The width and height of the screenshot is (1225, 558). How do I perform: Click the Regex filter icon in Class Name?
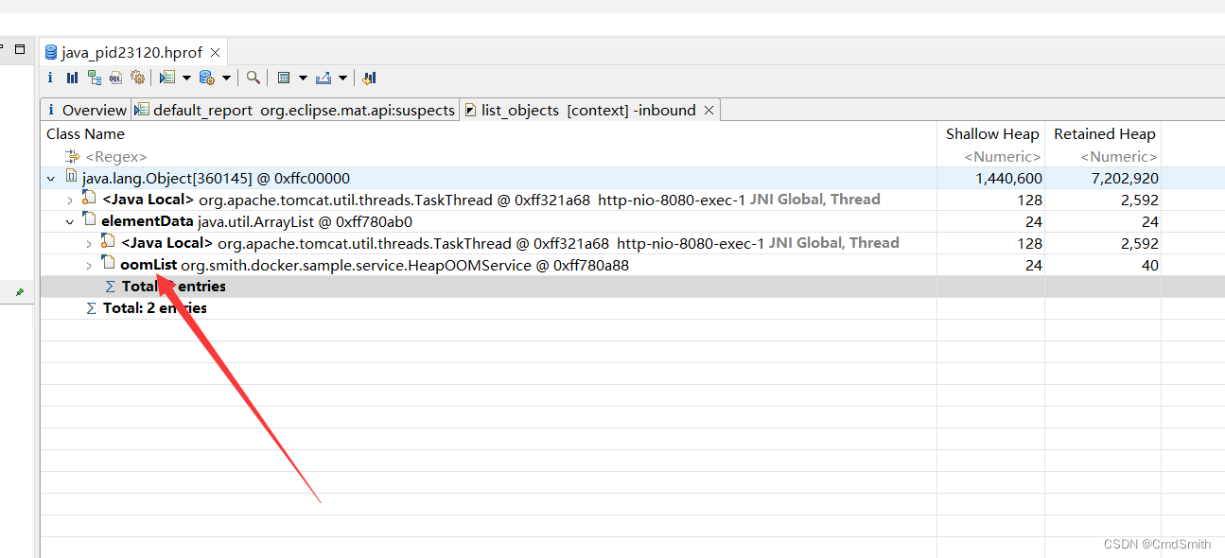click(x=74, y=156)
